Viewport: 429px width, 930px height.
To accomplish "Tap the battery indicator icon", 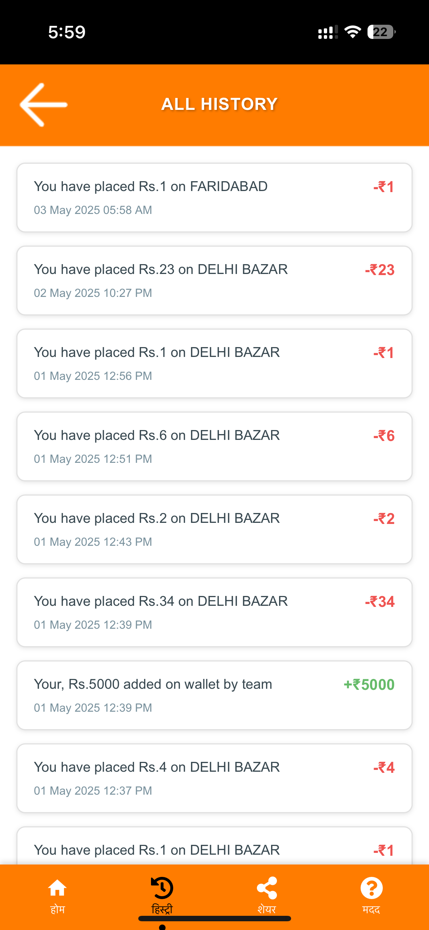I will 381,32.
